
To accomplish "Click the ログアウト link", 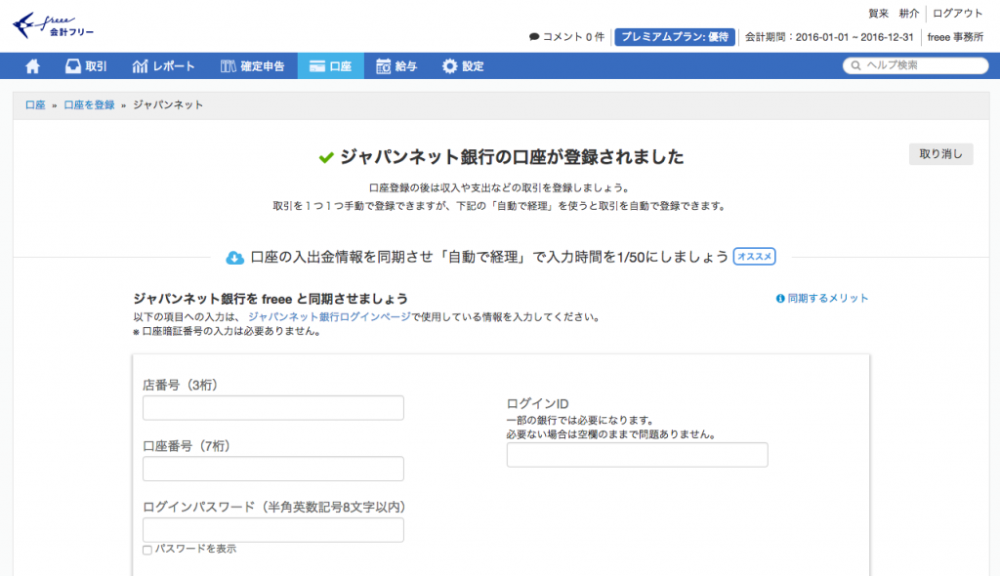I will pyautogui.click(x=958, y=14).
